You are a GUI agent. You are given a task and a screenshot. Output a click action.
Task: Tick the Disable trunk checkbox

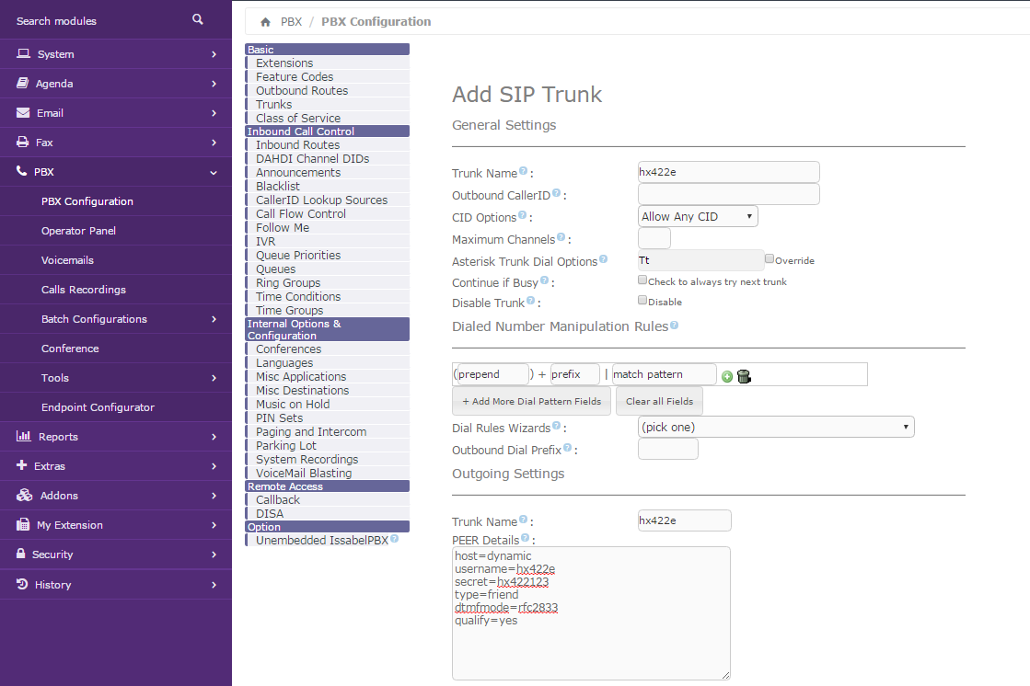pos(642,301)
